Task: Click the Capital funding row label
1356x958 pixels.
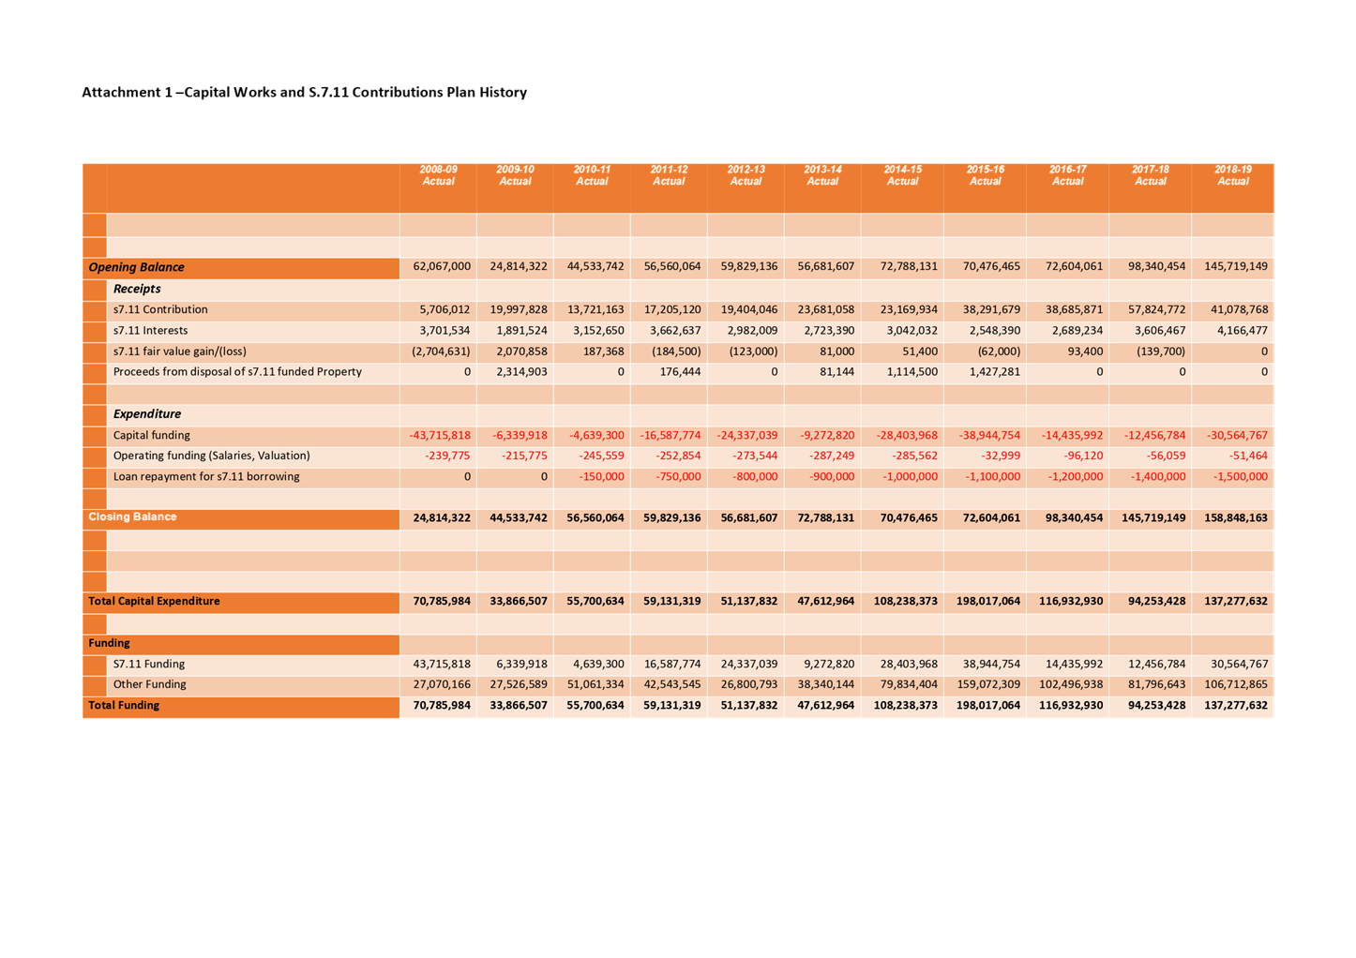Action: tap(151, 435)
